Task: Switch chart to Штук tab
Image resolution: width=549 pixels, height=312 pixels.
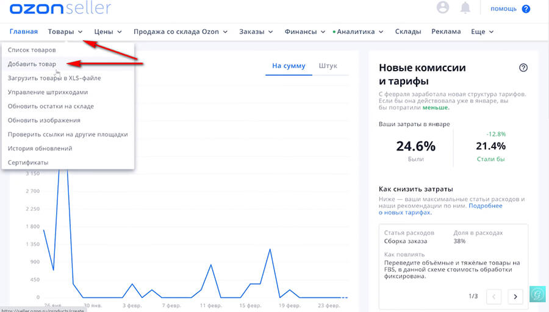Action: pyautogui.click(x=328, y=66)
